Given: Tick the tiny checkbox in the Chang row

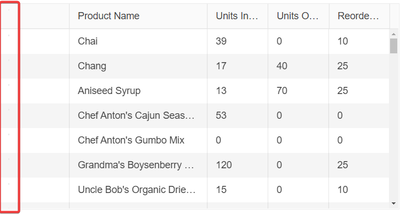Looking at the screenshot, I should tap(9, 60).
